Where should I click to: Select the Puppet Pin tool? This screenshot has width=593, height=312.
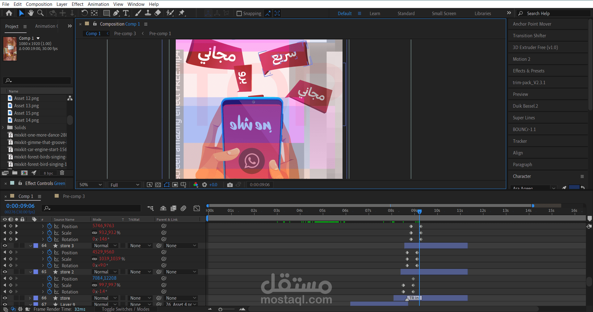(182, 13)
